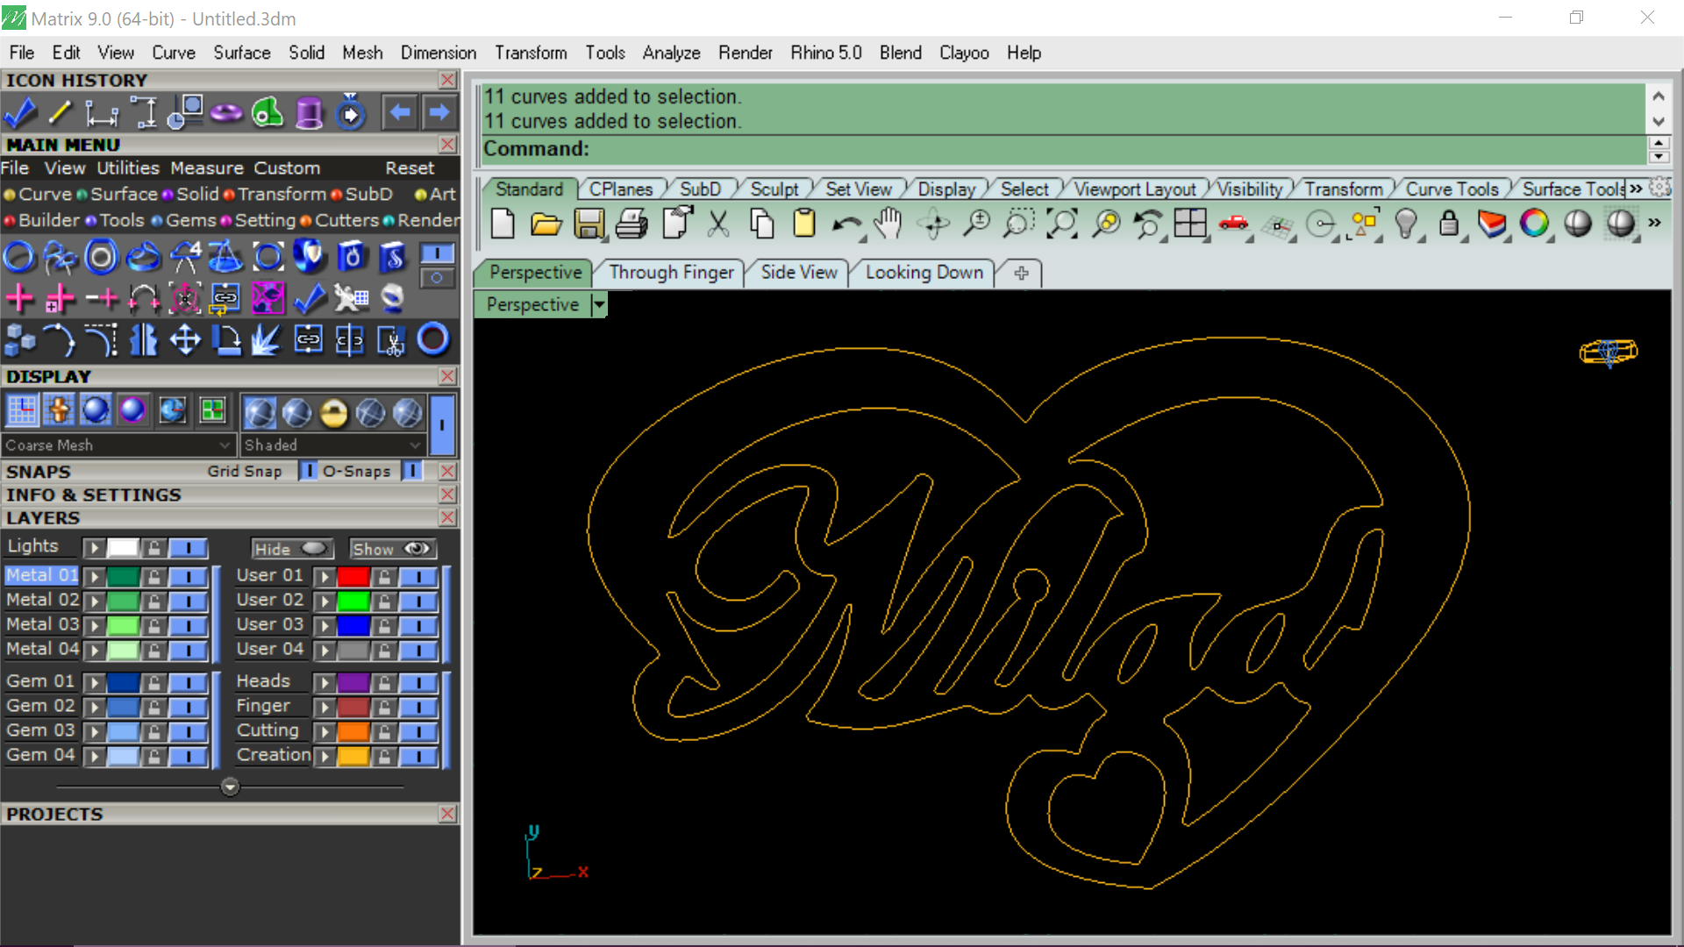Screen dimensions: 1684x947
Task: Click the four-viewport layout icon
Action: [1190, 224]
